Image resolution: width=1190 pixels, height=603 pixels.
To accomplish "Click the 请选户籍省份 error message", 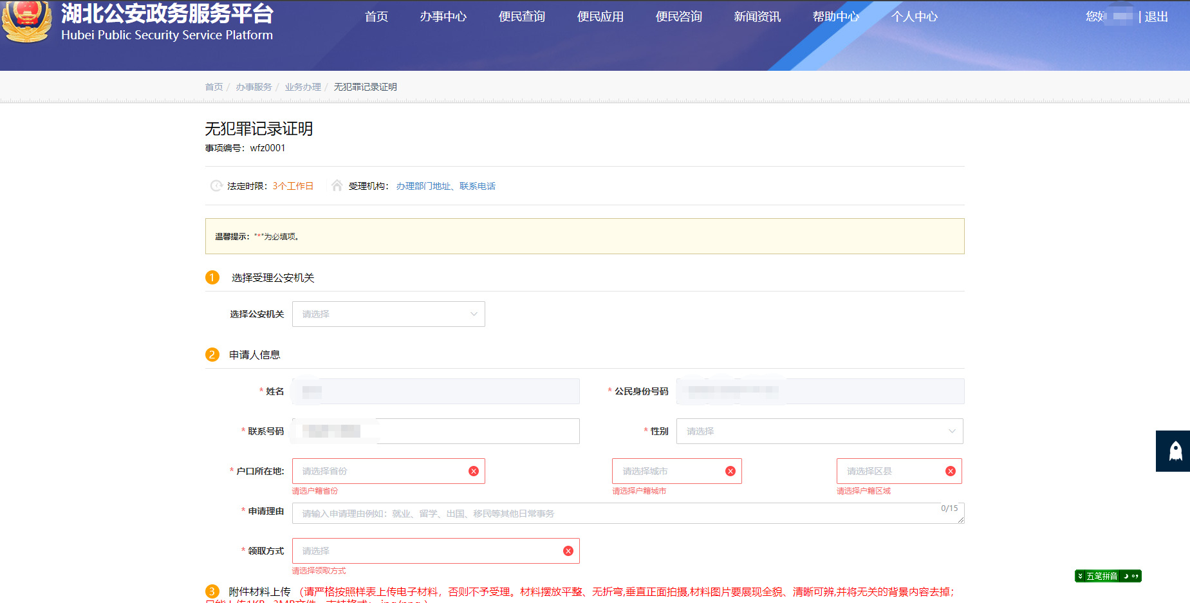I will (x=315, y=491).
